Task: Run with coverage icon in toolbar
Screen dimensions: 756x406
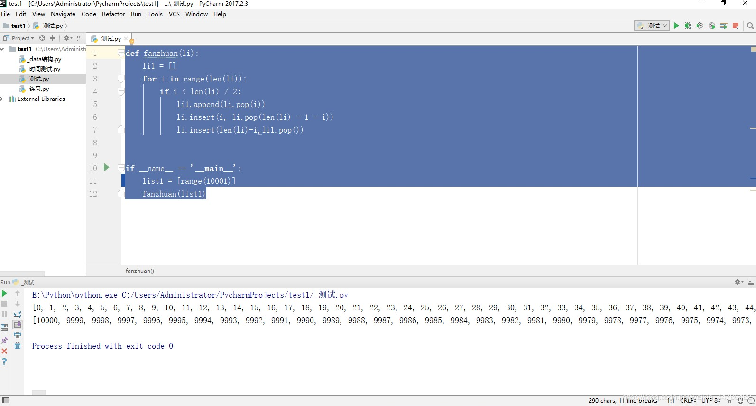Action: pos(700,26)
